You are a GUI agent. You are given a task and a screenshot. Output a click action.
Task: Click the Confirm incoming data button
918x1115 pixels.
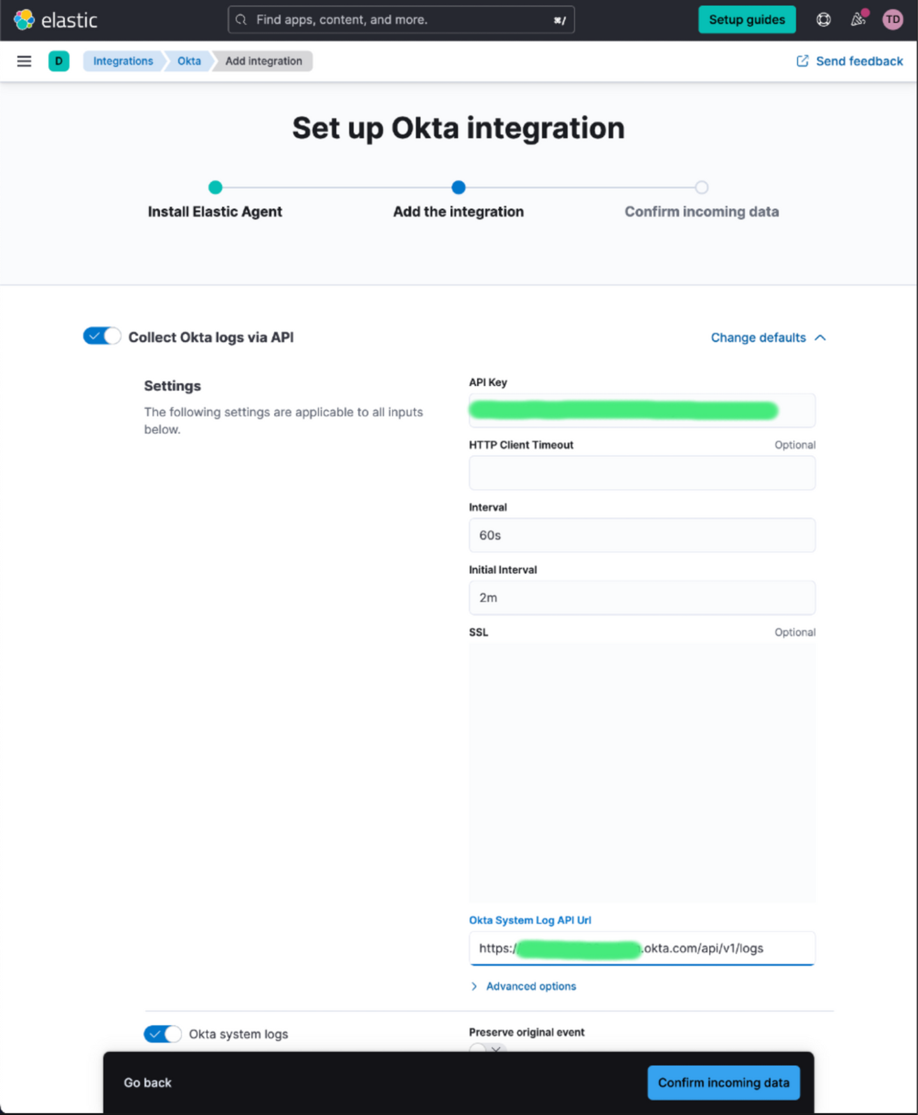click(724, 1082)
